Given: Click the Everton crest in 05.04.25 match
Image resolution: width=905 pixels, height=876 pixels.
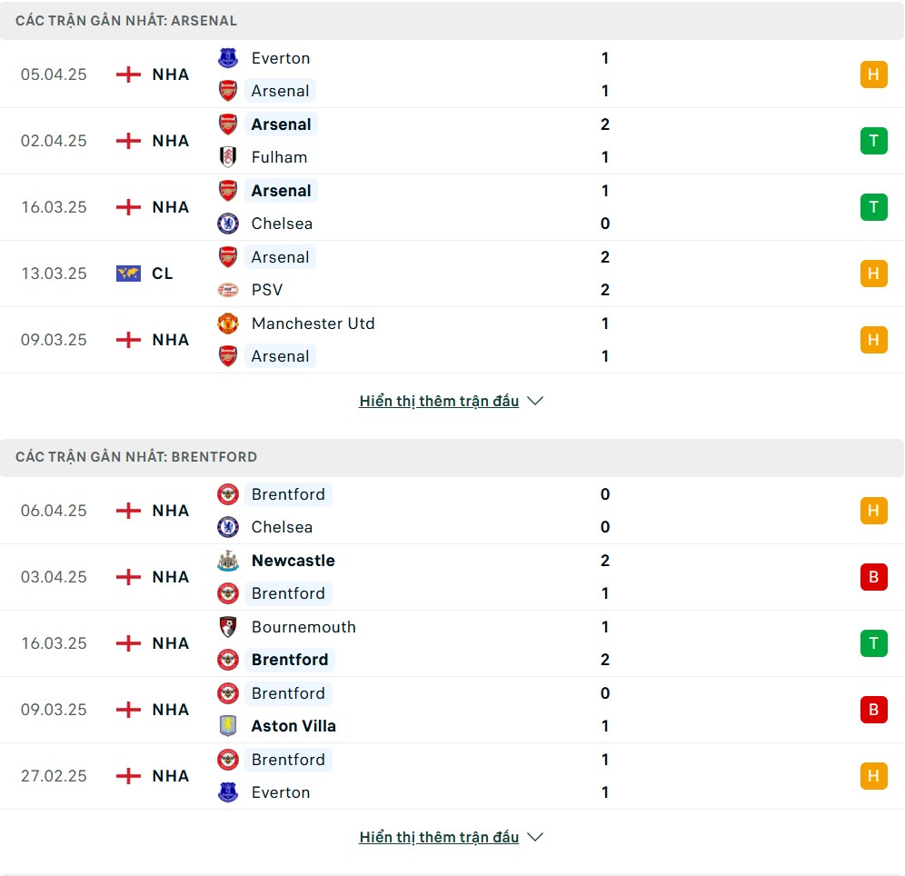Looking at the screenshot, I should pos(228,58).
